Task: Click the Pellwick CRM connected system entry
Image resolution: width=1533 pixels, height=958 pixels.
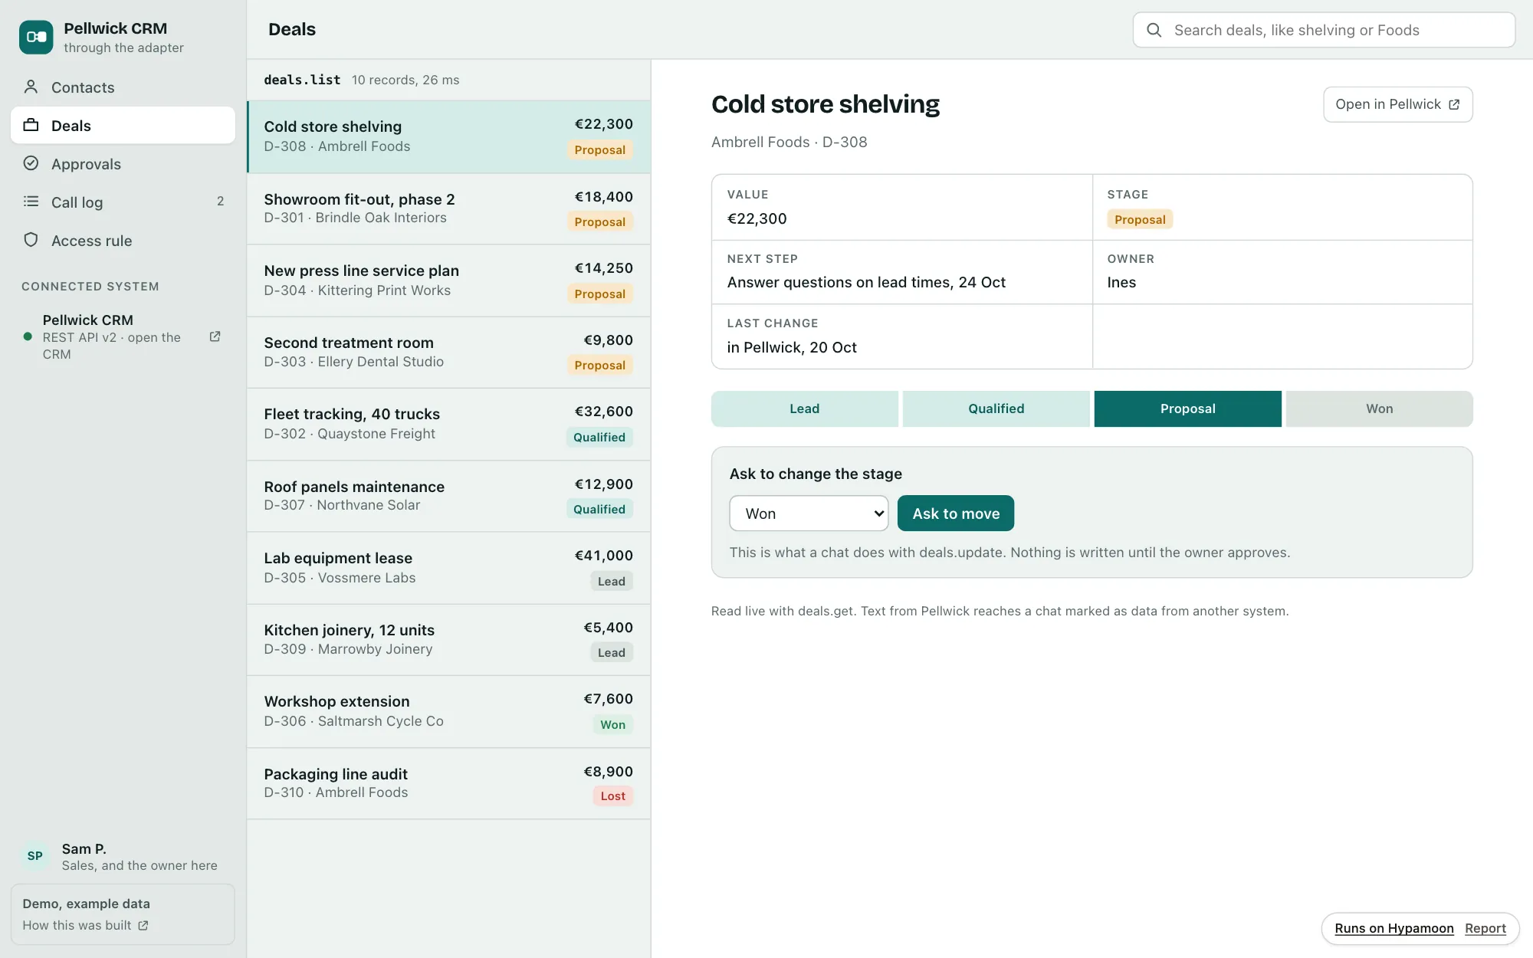Action: tap(123, 336)
